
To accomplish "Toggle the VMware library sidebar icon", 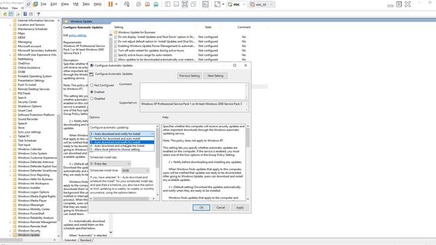I will [x=168, y=4].
